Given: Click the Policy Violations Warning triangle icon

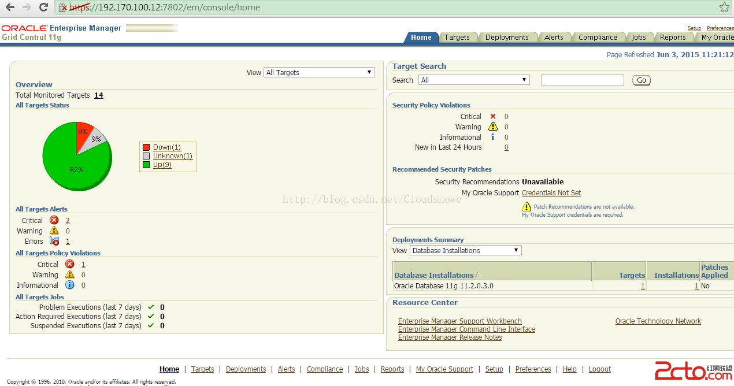Looking at the screenshot, I should point(69,274).
